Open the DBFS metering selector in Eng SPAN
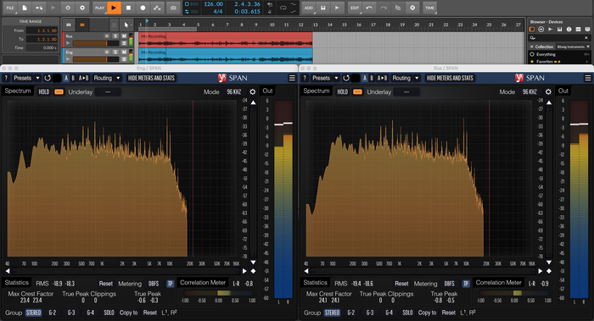 pos(154,284)
